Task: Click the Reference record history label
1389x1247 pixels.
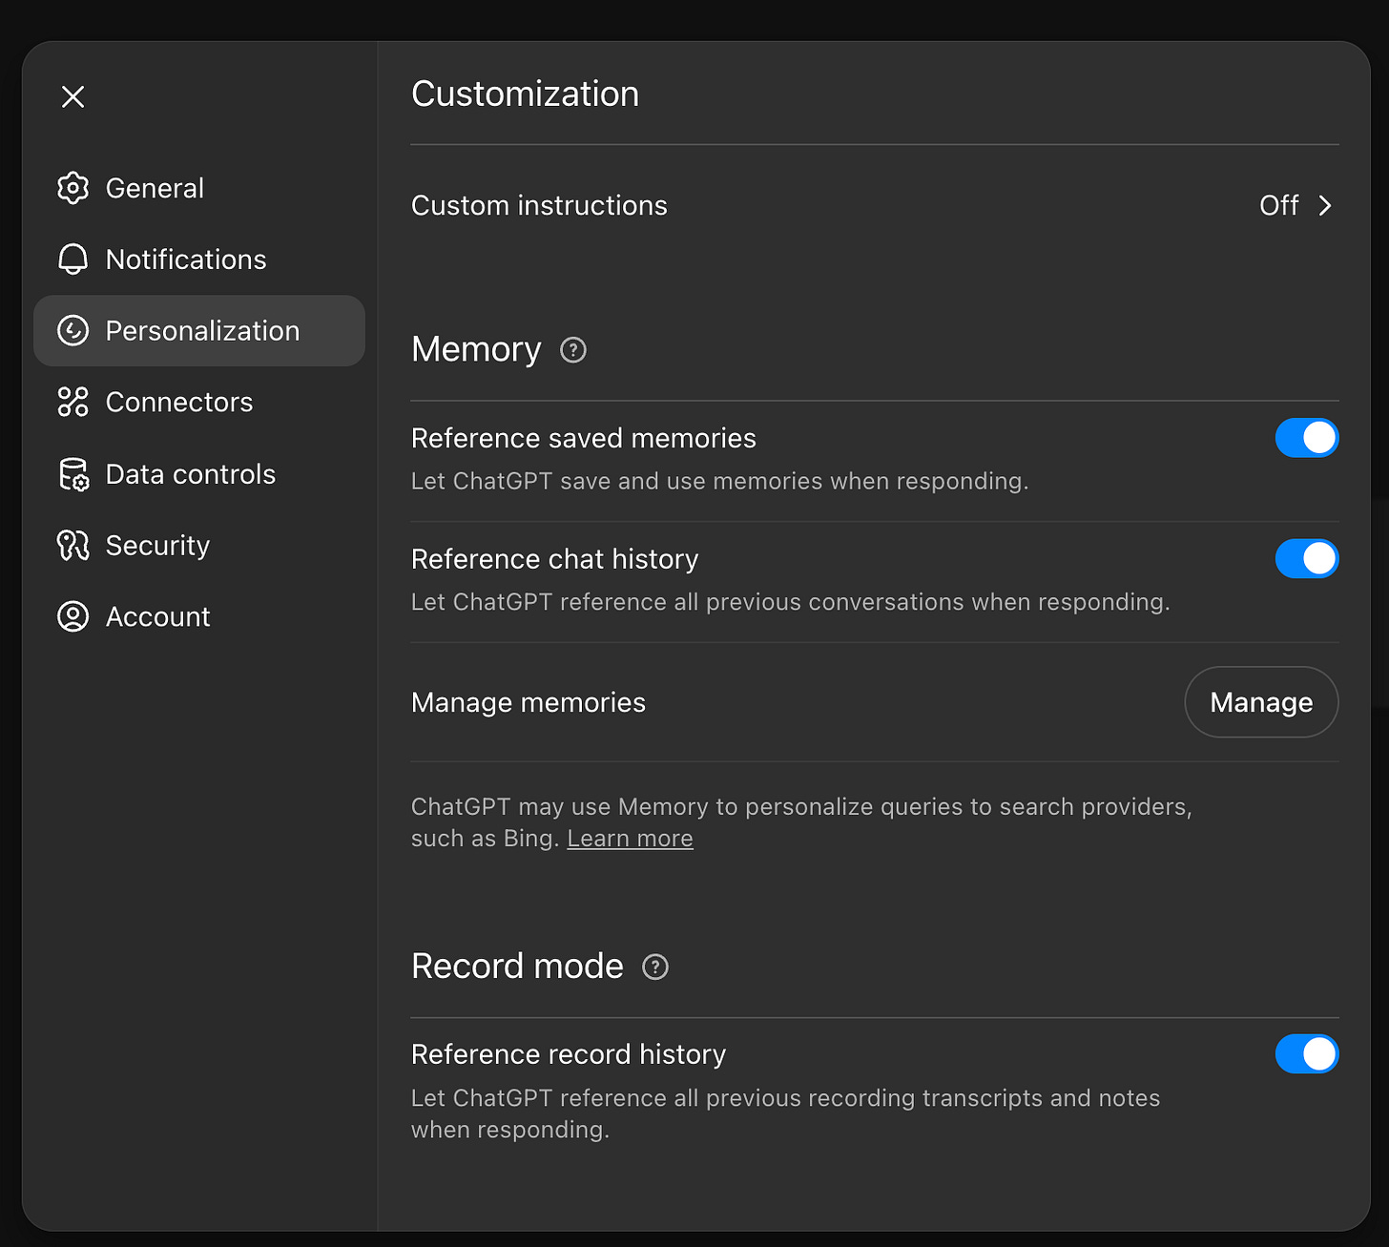Action: coord(569,1054)
